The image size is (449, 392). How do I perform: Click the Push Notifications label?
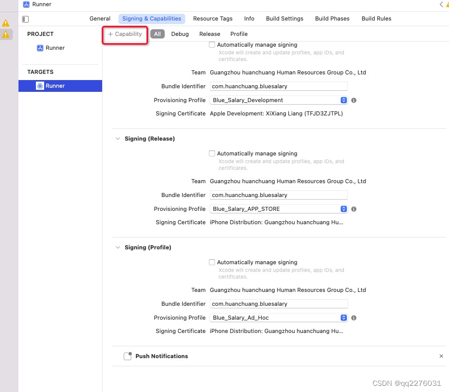[162, 356]
